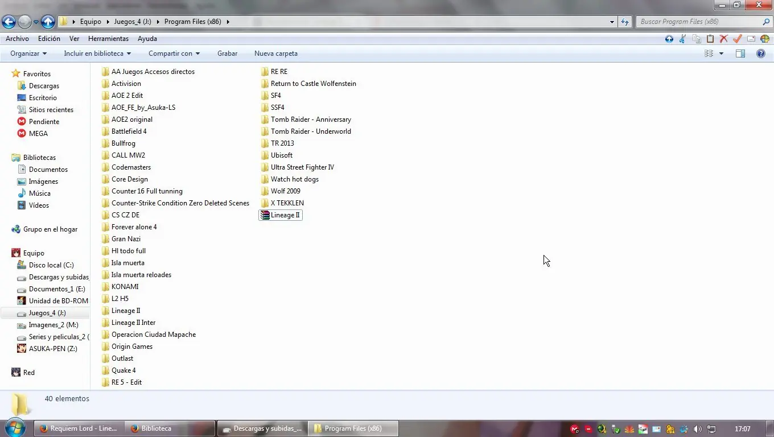Click the Cut scissors icon in toolbar
The image size is (774, 437).
(x=683, y=39)
